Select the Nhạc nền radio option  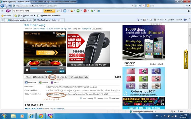tap(110, 98)
